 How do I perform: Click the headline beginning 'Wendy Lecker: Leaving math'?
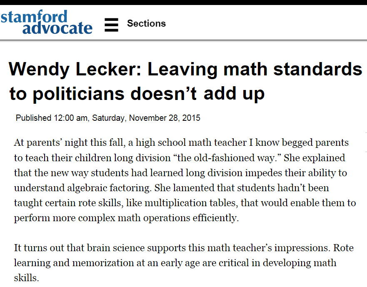click(x=185, y=82)
